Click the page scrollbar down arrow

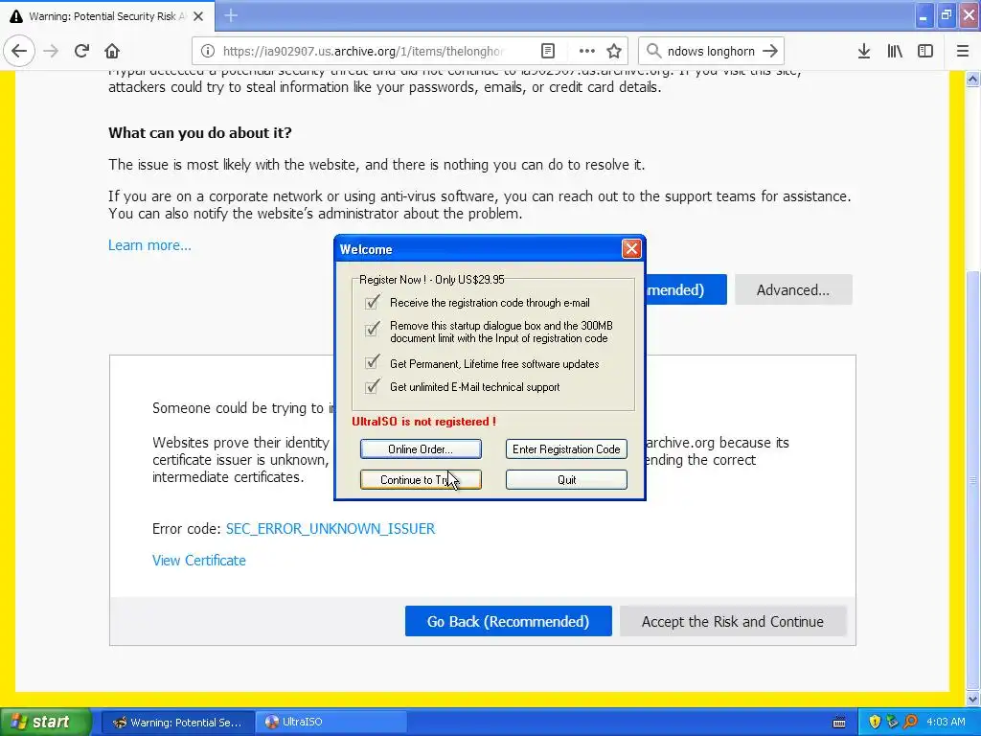click(972, 699)
